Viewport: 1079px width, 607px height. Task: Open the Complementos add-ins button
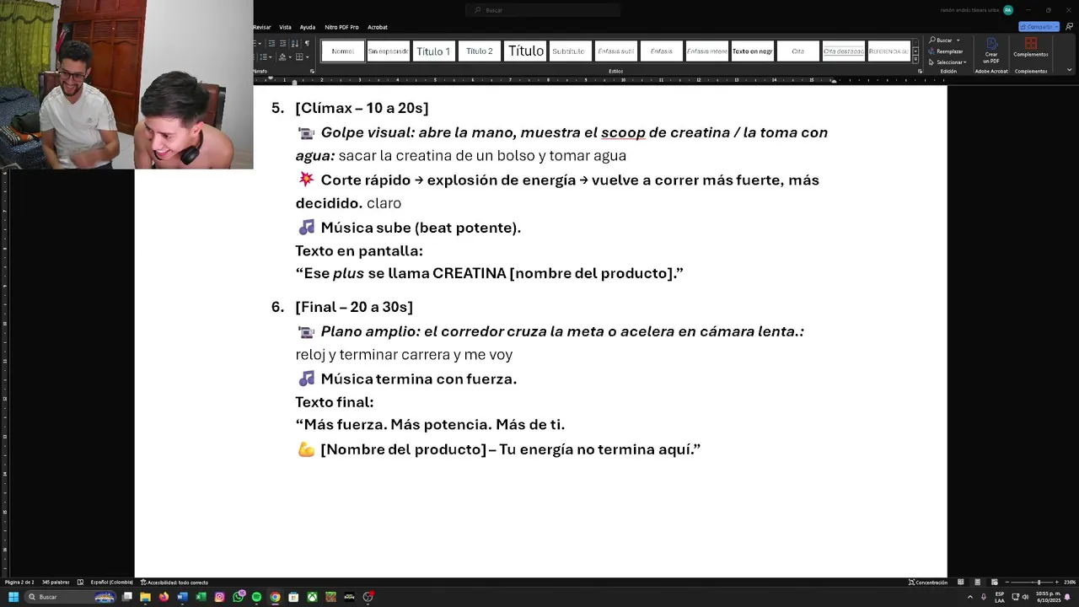tap(1031, 48)
